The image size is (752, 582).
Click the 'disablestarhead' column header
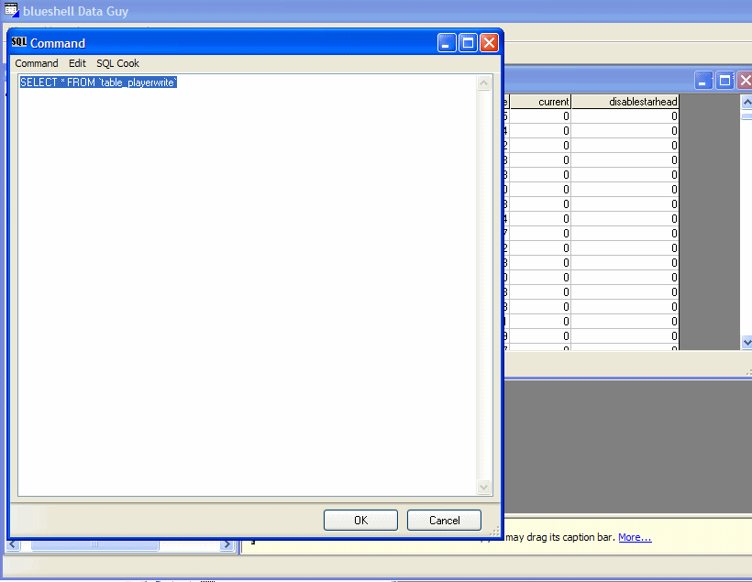click(625, 102)
